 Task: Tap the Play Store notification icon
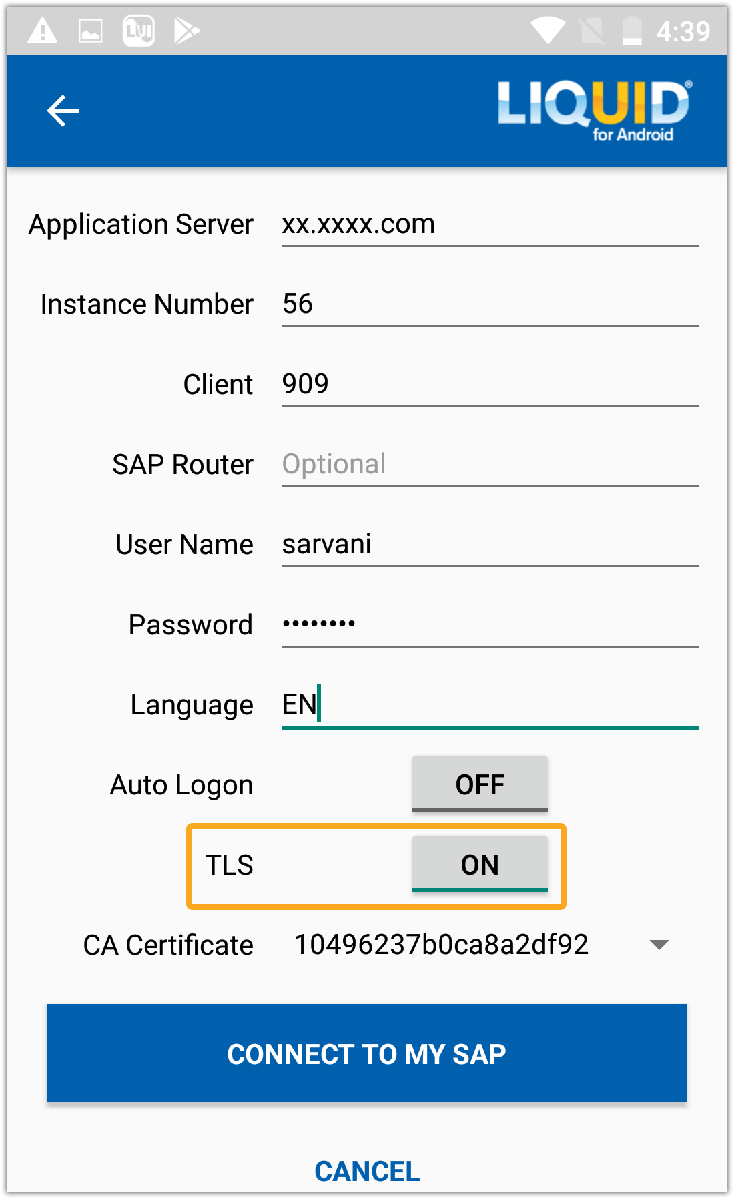click(186, 31)
